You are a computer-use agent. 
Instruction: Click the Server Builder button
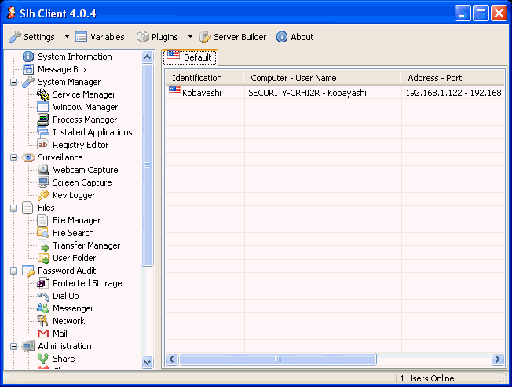click(x=233, y=37)
